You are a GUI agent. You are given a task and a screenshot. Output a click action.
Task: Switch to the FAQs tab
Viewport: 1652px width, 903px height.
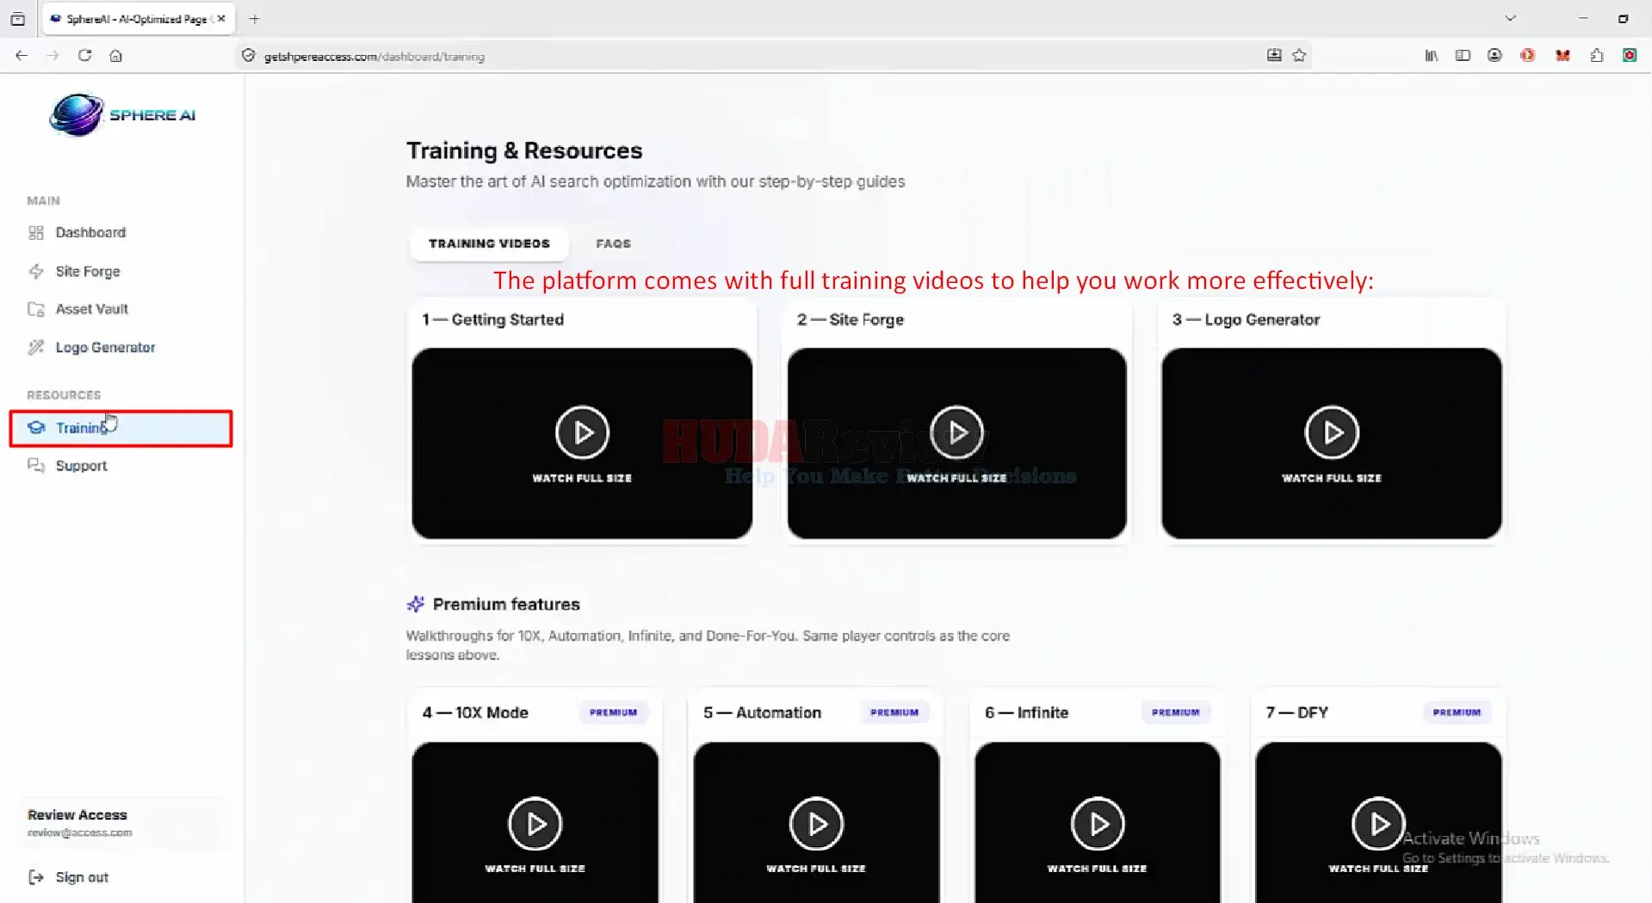pyautogui.click(x=613, y=243)
